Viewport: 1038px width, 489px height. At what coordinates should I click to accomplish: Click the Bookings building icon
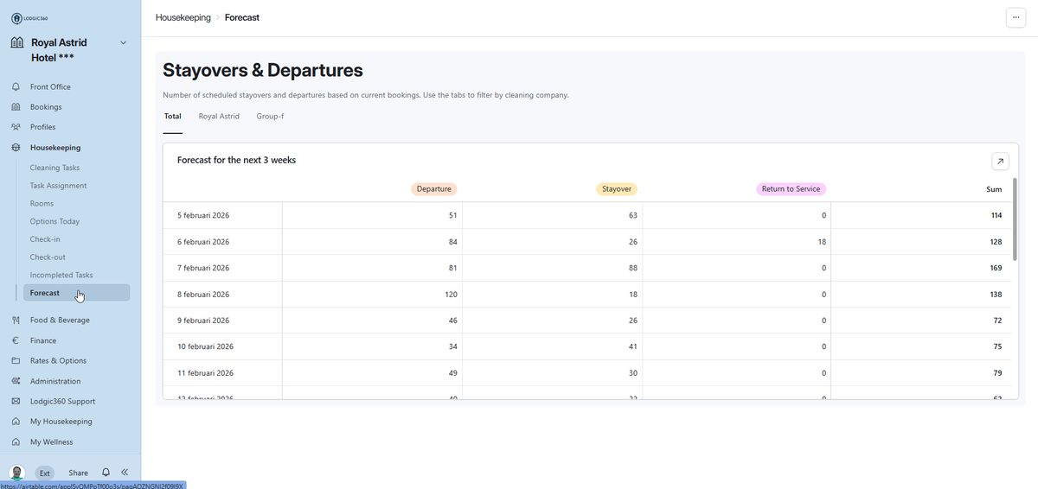tap(16, 107)
